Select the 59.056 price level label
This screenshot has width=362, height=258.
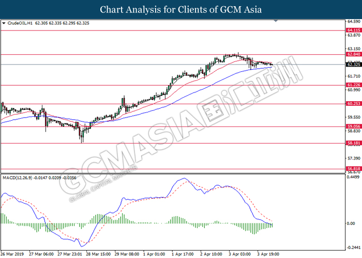(353, 126)
